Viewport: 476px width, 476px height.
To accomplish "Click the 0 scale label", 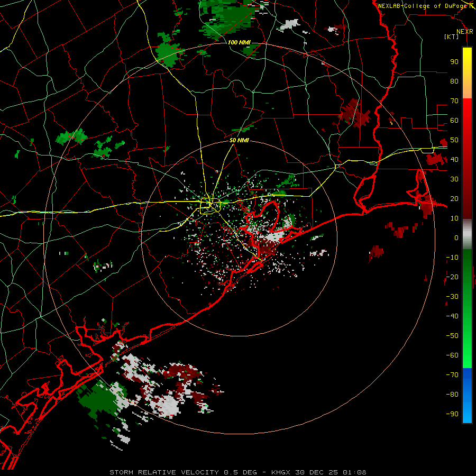I will pyautogui.click(x=456, y=238).
